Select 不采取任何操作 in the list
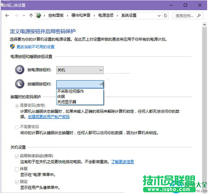The height and width of the screenshot is (194, 208). (x=80, y=91)
